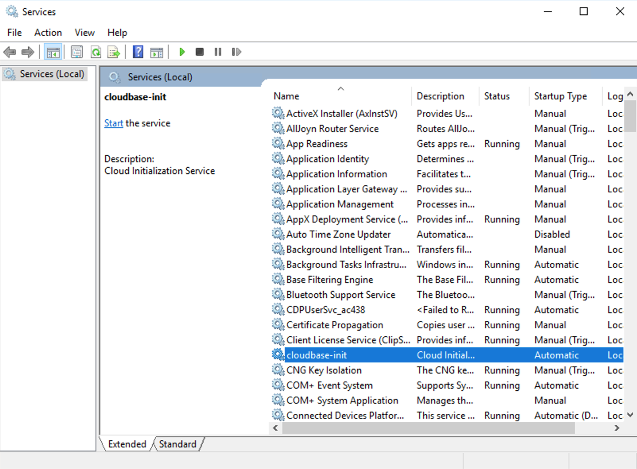Click the Export List toolbar icon

click(114, 52)
